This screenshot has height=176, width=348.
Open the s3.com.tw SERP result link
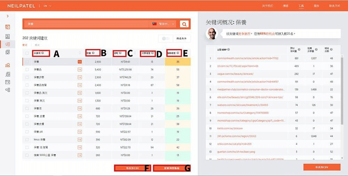pos(238,66)
